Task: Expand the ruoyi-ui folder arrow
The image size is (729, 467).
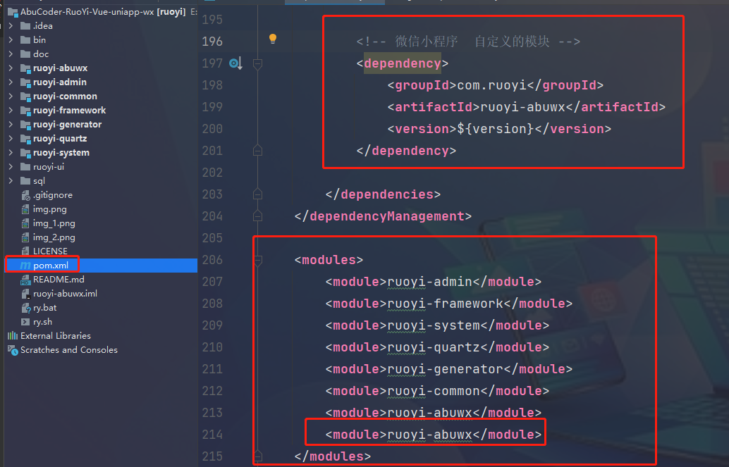Action: coord(11,167)
